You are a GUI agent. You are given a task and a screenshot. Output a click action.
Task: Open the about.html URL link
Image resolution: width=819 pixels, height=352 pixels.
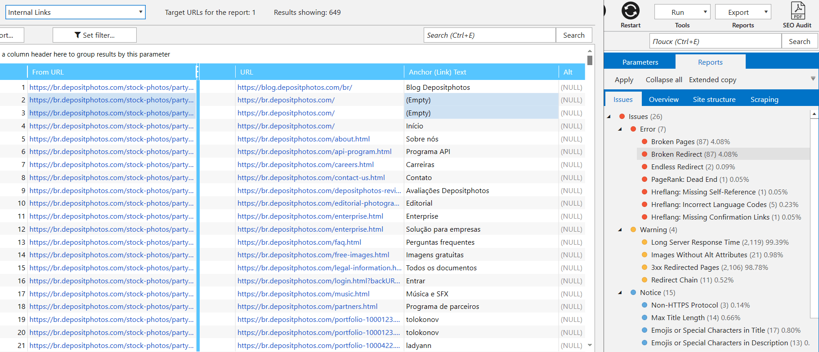coord(304,139)
